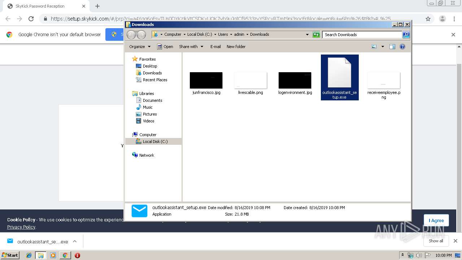Click the green refresh button beside address bar
The height and width of the screenshot is (260, 462).
316,35
